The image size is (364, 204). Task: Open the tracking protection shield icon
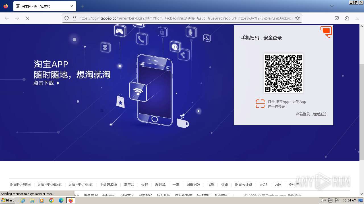click(67, 18)
